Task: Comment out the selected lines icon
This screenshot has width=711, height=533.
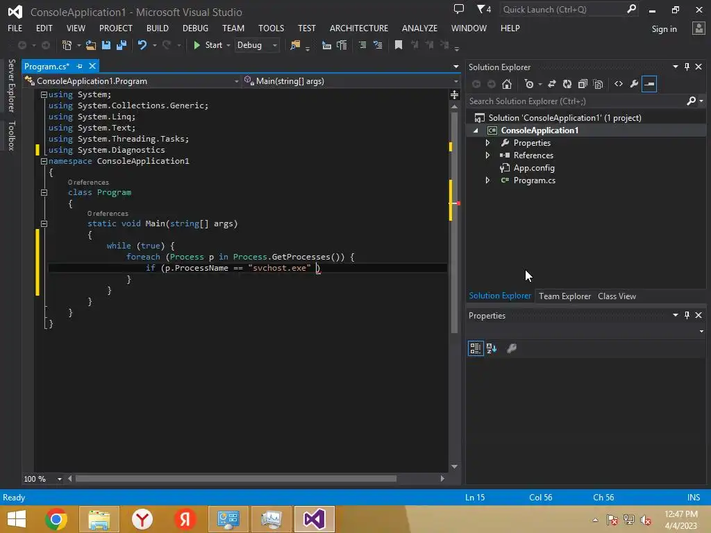Action: point(362,45)
